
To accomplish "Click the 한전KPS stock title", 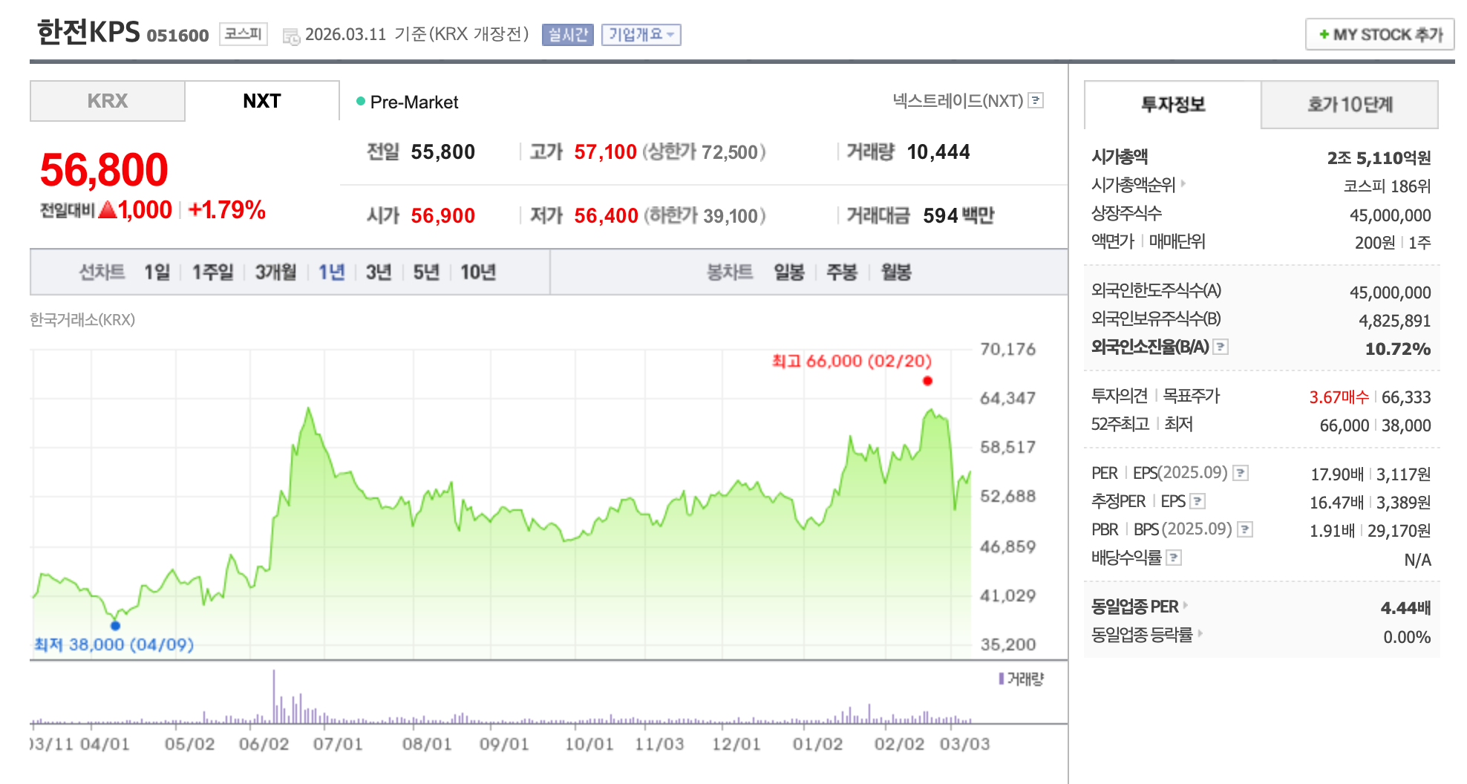I will click(88, 32).
